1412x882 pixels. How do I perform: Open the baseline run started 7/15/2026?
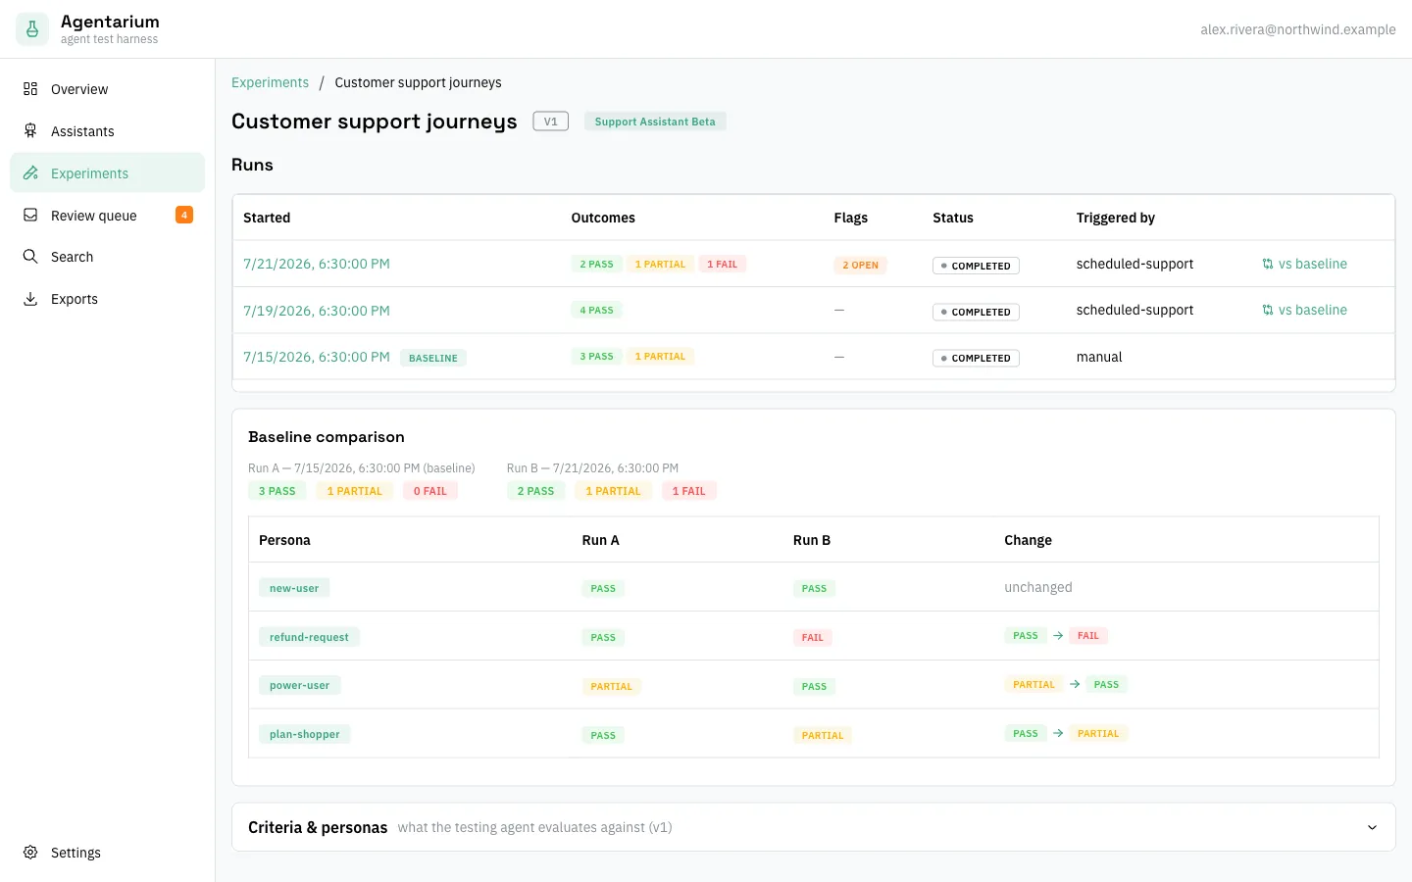[317, 357]
